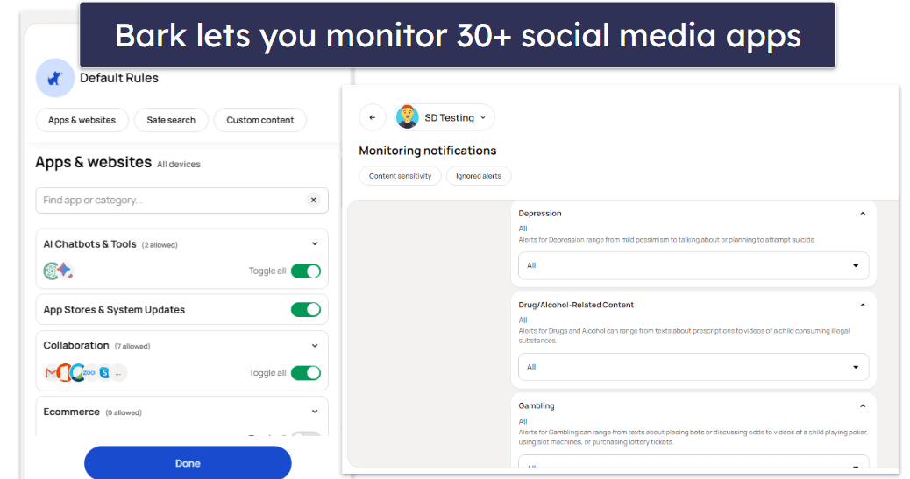
Task: Click the Bark dog logo icon
Action: pos(54,79)
